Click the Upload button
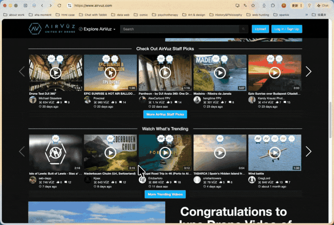Screen dimensions: 334x225 260,29
